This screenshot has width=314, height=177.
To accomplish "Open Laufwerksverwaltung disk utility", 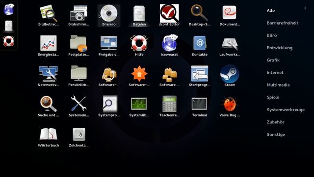I will click(x=230, y=46).
